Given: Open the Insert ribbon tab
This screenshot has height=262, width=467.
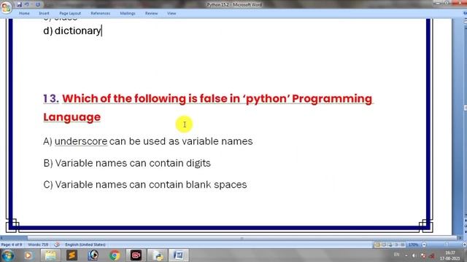Looking at the screenshot, I should click(x=44, y=13).
